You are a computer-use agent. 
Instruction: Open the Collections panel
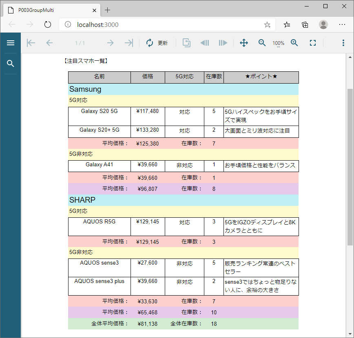click(305, 24)
